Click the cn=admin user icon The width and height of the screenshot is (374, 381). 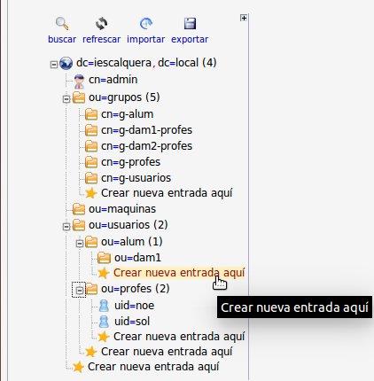(79, 82)
